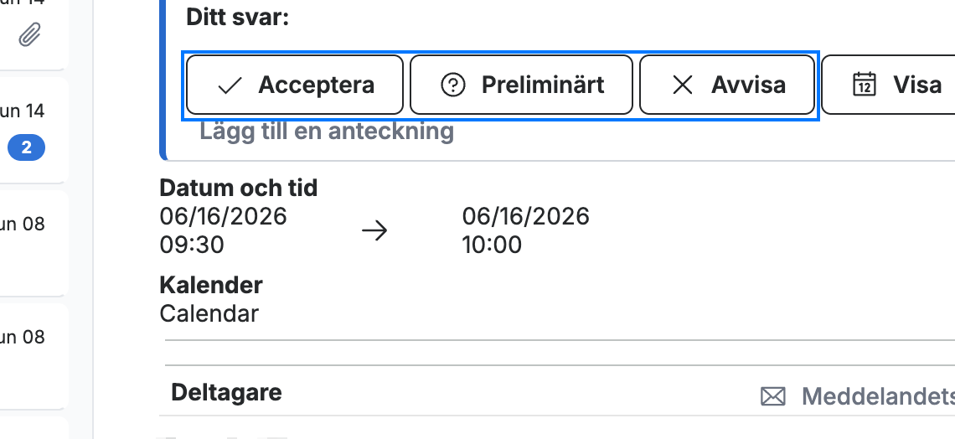Image resolution: width=955 pixels, height=439 pixels.
Task: Reply tentatively using the Preliminärt button
Action: tap(521, 85)
